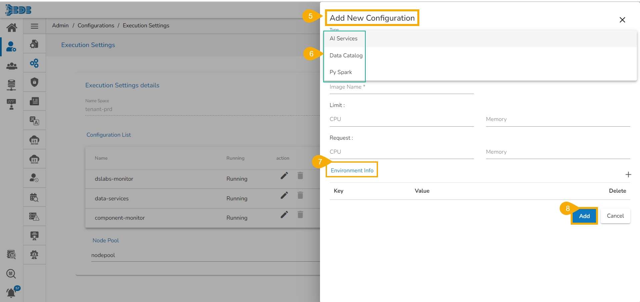
Task: Add a new environment info row
Action: click(628, 175)
